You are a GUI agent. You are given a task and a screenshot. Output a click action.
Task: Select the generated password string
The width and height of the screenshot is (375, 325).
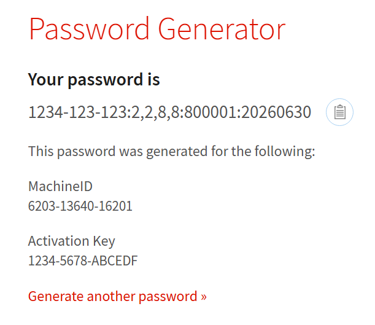click(169, 112)
